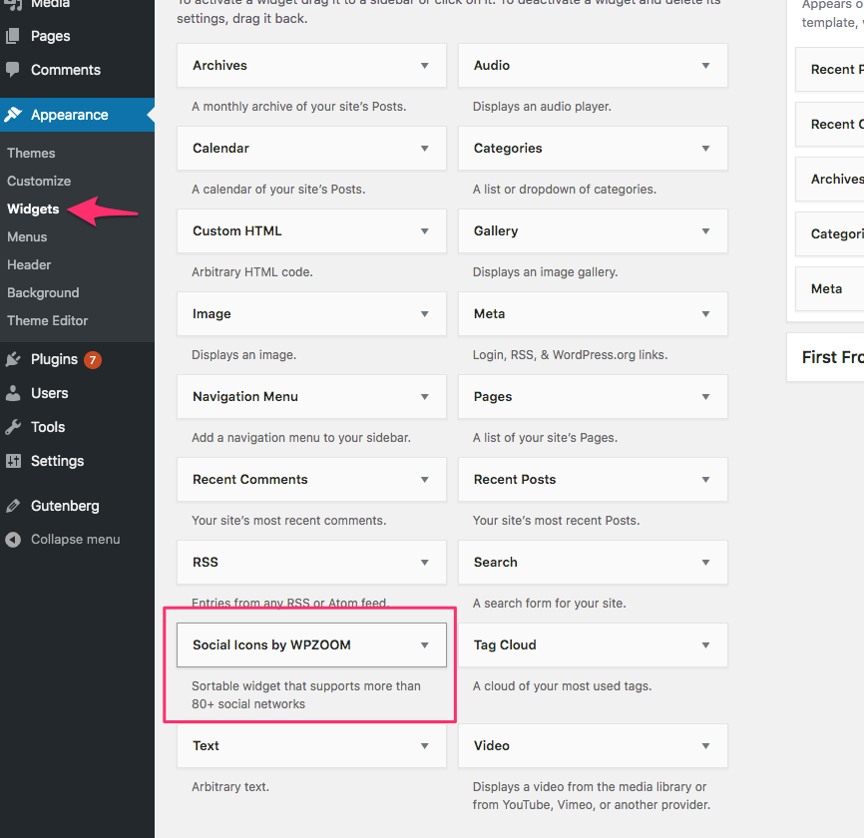Open the Theme Editor submenu item
Viewport: 864px width, 838px height.
pos(47,320)
